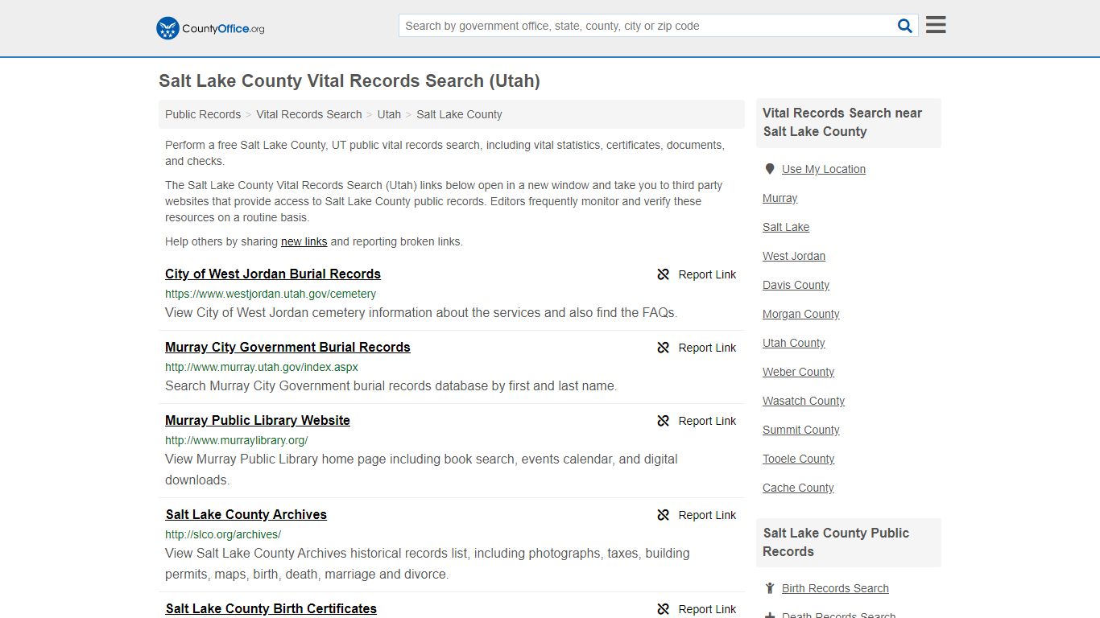Click the 'new links' hyperlink
The width and height of the screenshot is (1100, 618).
(304, 241)
